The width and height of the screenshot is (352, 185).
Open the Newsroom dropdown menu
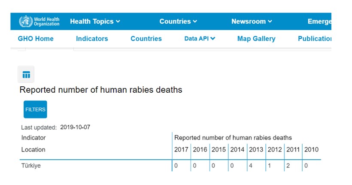pyautogui.click(x=252, y=21)
